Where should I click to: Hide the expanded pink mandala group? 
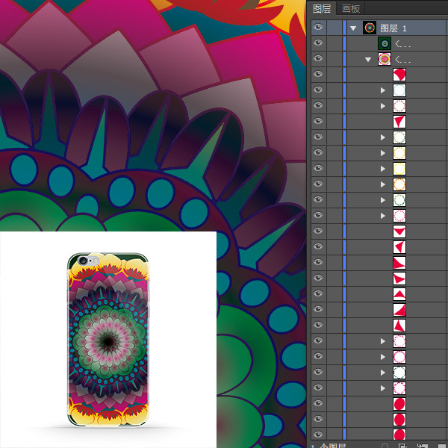pos(318,58)
